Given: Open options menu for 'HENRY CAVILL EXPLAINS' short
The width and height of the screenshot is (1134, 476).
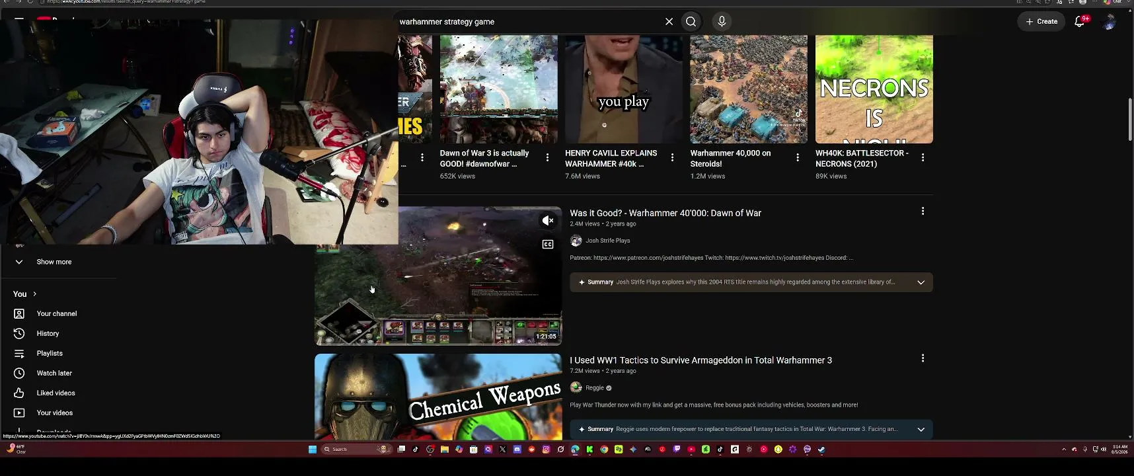Looking at the screenshot, I should coord(672,157).
